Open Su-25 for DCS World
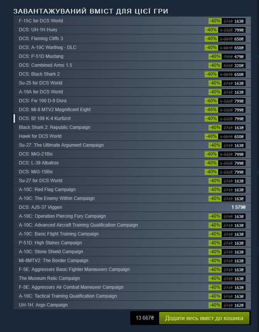Image resolution: width=259 pixels, height=332 pixels. click(132, 83)
